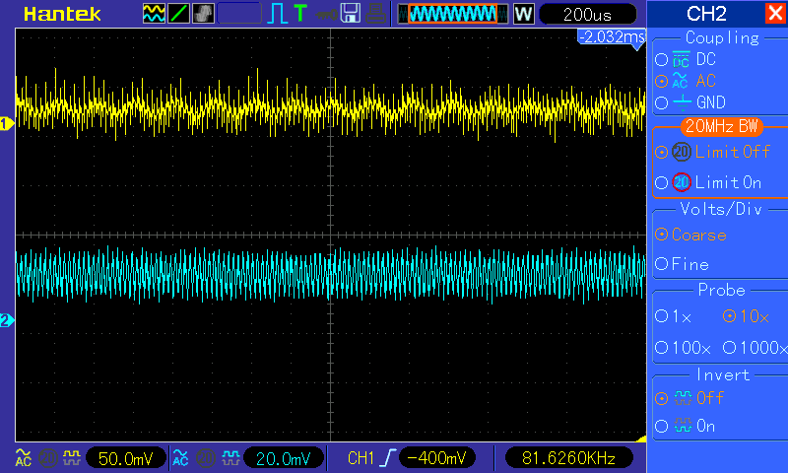Click the floppy disk save icon
Image resolution: width=788 pixels, height=473 pixels.
[x=351, y=14]
